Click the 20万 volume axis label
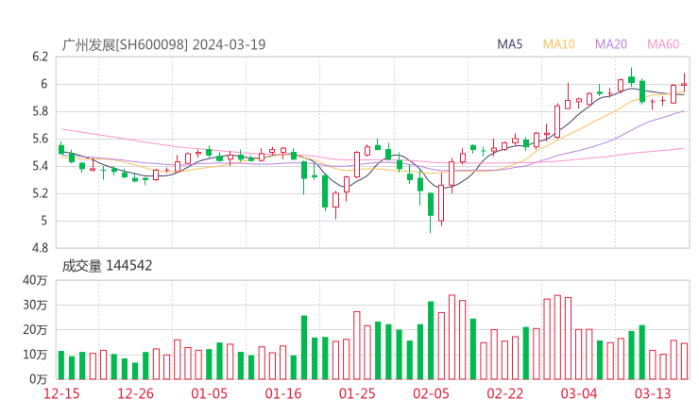The height and width of the screenshot is (415, 699). point(35,330)
